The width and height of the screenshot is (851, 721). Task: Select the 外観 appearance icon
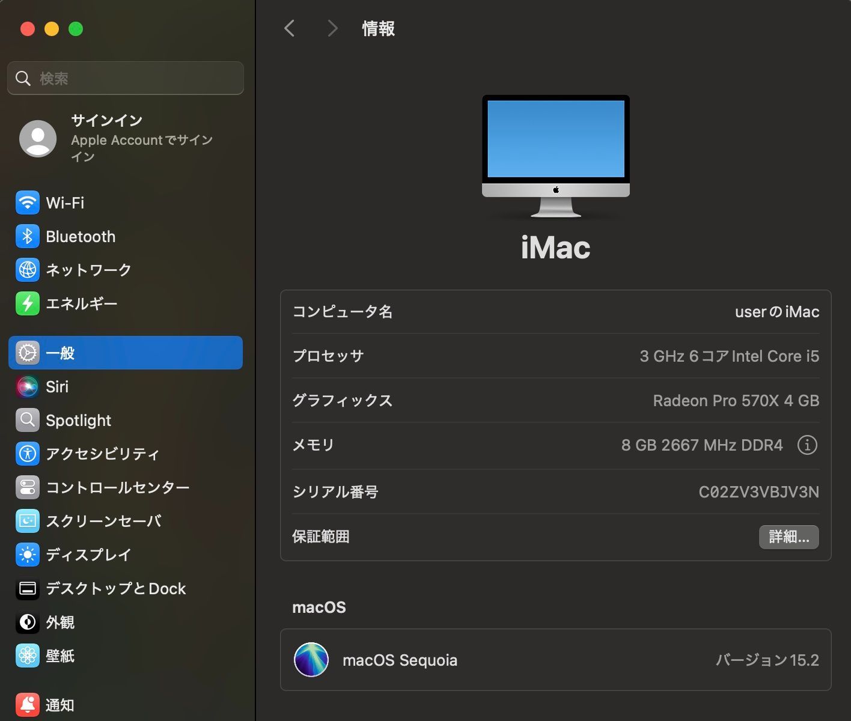pyautogui.click(x=28, y=622)
